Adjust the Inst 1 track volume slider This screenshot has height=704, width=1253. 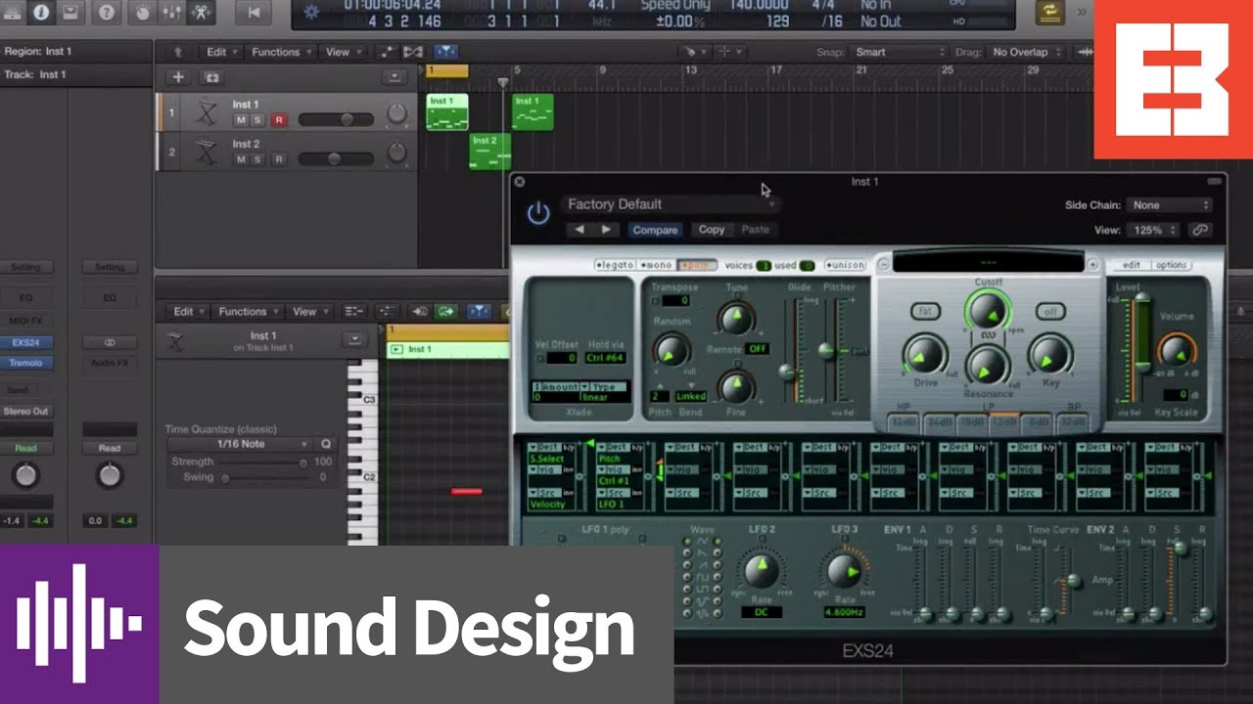(336, 119)
